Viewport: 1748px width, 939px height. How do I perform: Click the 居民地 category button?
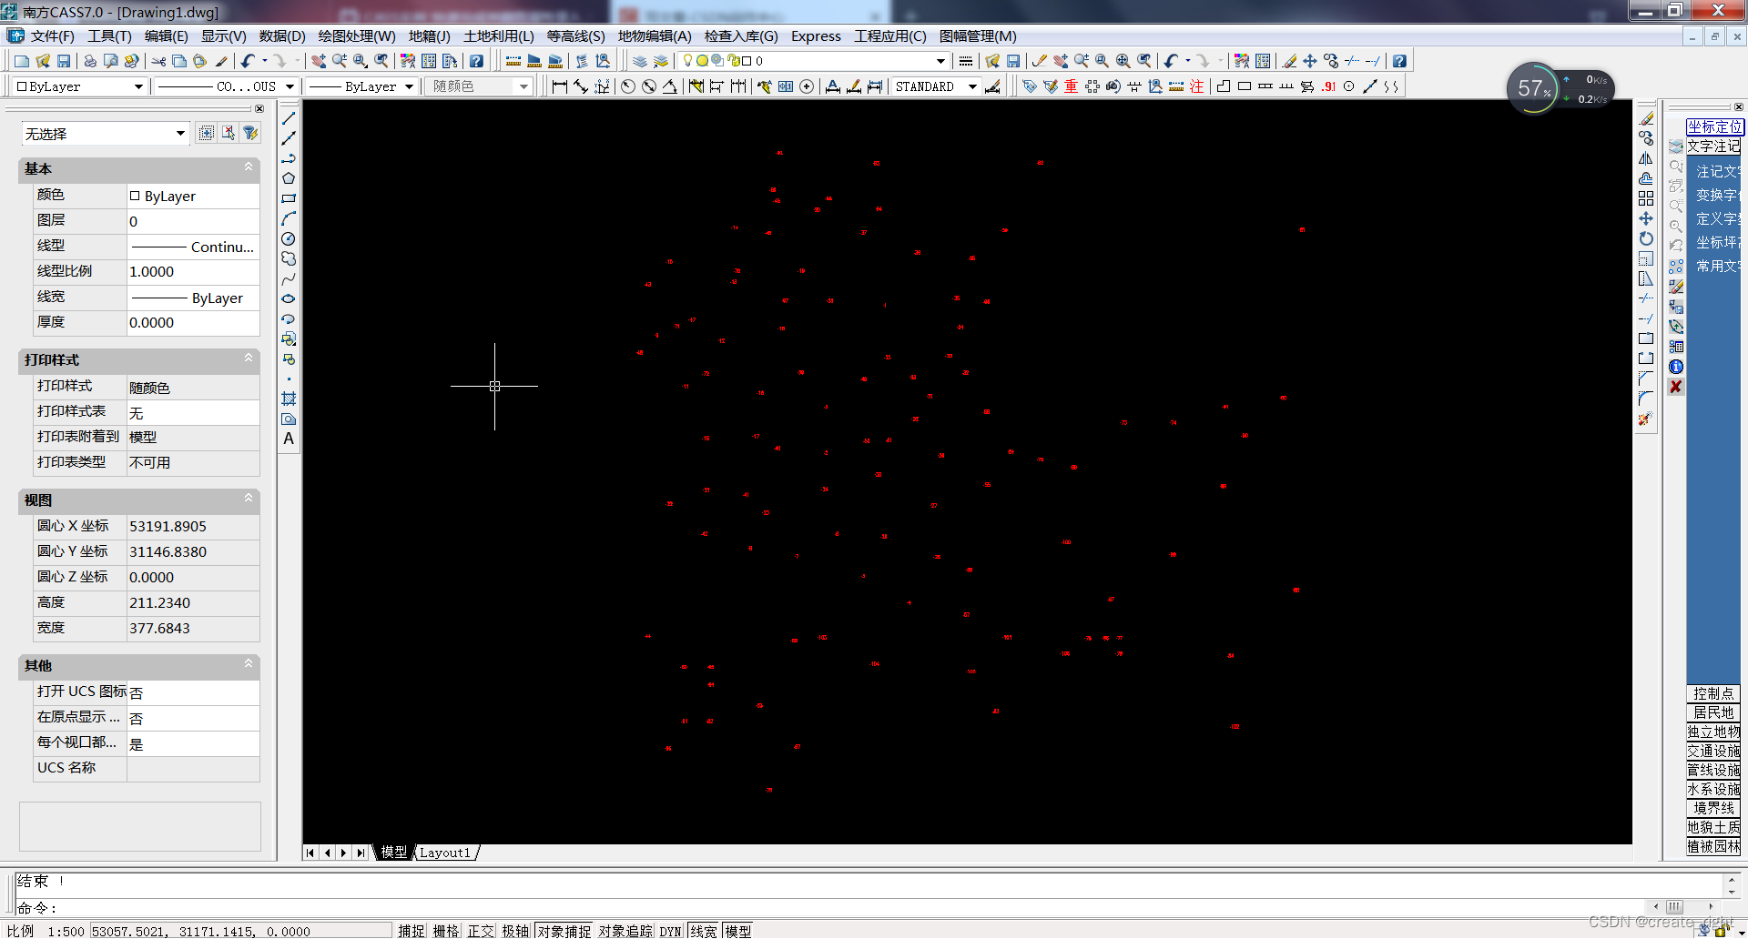click(1713, 712)
